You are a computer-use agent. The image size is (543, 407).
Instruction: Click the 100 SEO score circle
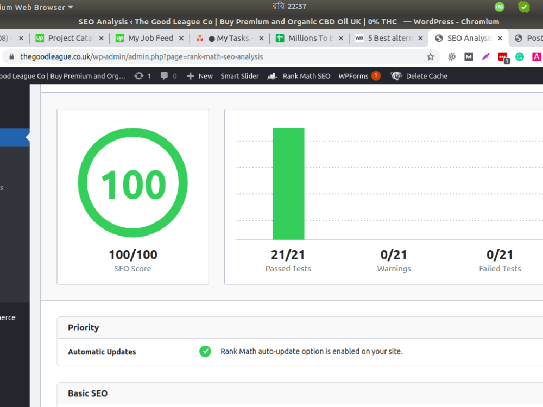pyautogui.click(x=133, y=182)
